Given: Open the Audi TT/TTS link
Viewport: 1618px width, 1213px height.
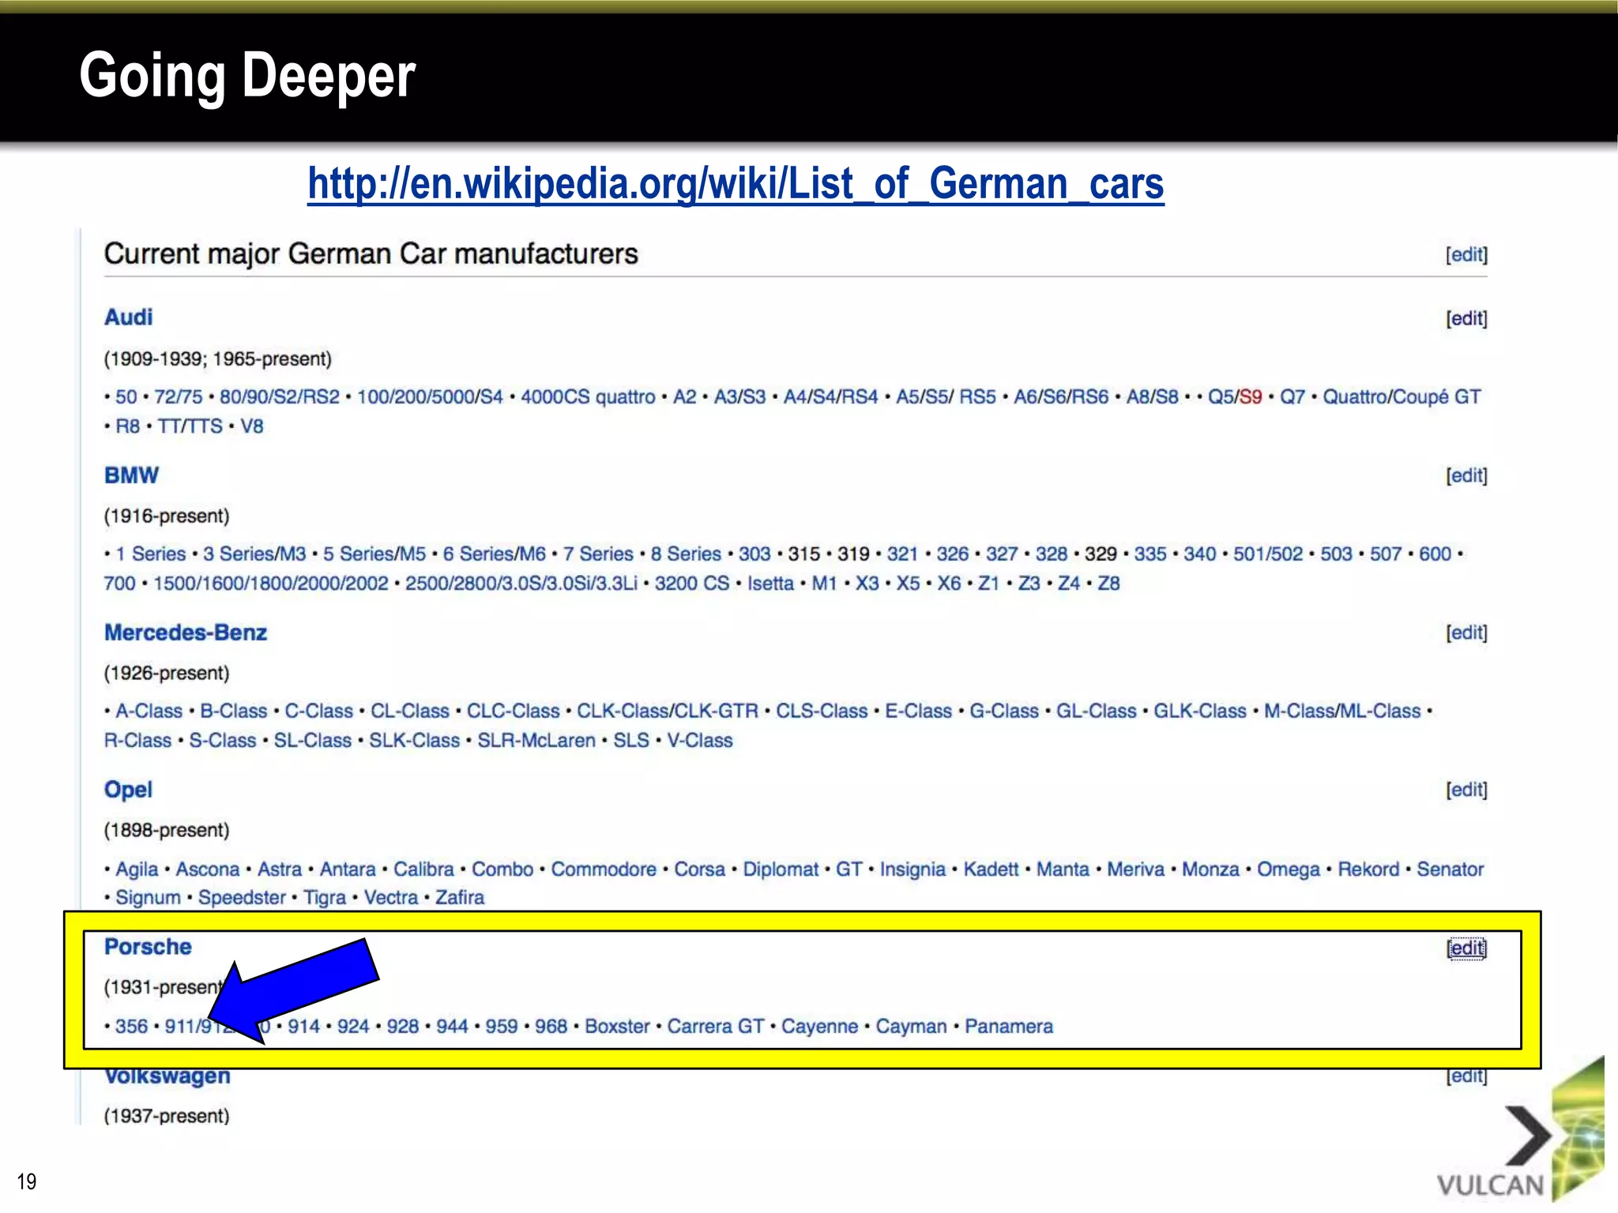Looking at the screenshot, I should click(x=190, y=426).
